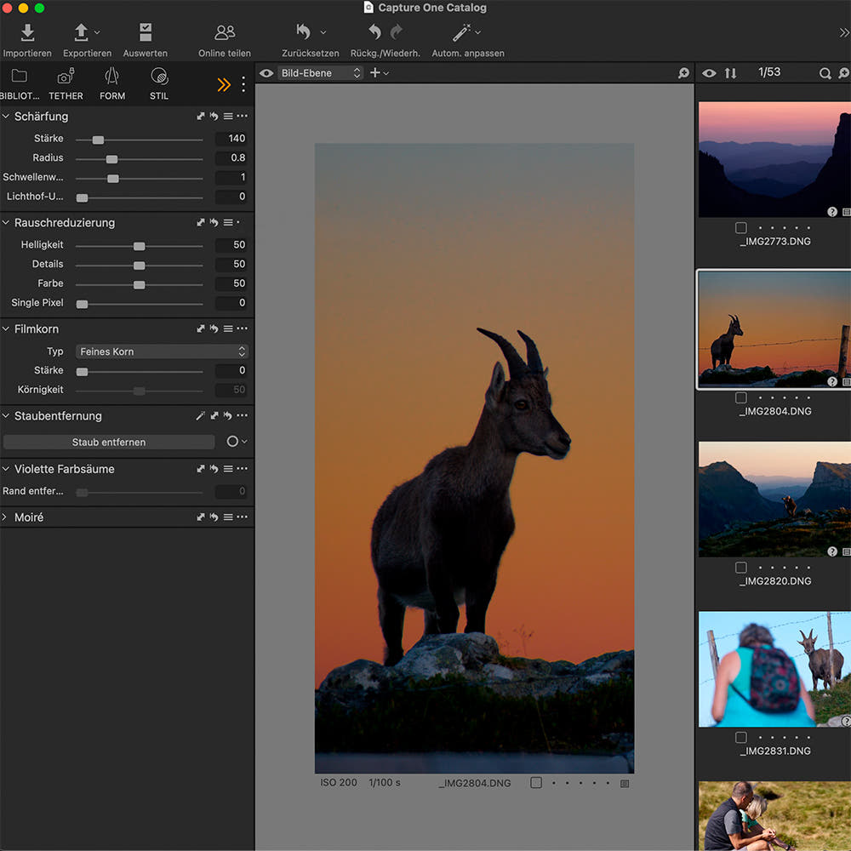This screenshot has height=851, width=851.
Task: Click the viewer zoom magnifier icon
Action: 683,72
